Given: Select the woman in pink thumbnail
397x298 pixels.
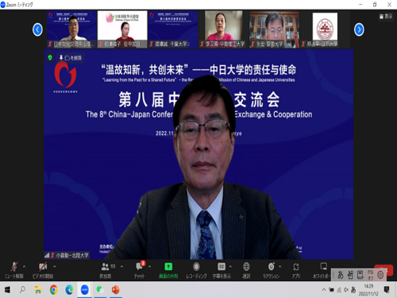Looking at the screenshot, I should coord(223,29).
